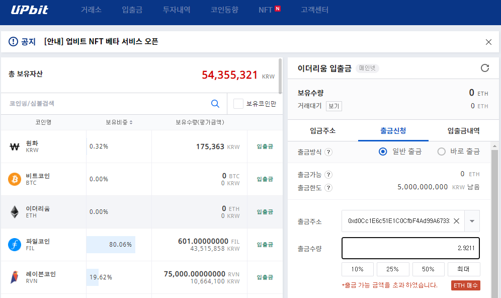The image size is (501, 298).
Task: Open the 업비트 NFT 베타 서비스 오픈 notice
Action: 101,42
